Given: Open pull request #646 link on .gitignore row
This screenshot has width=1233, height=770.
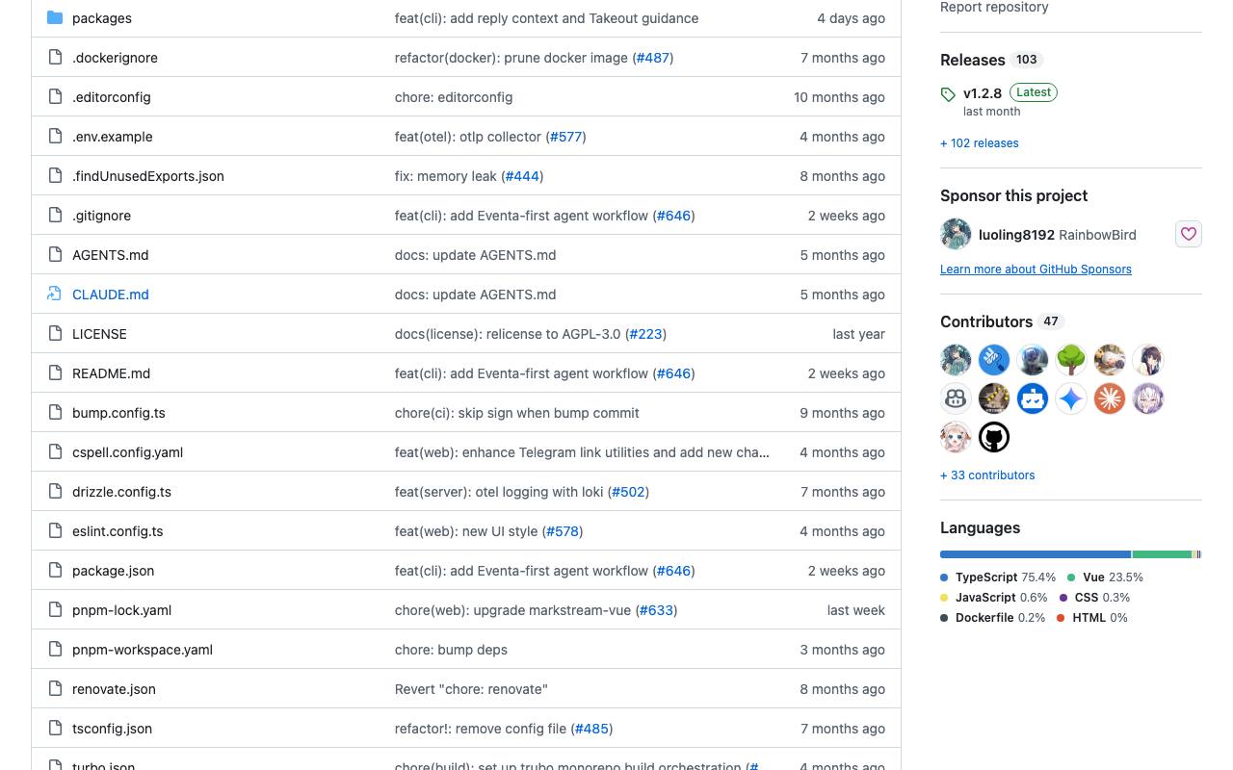Looking at the screenshot, I should pyautogui.click(x=673, y=216).
